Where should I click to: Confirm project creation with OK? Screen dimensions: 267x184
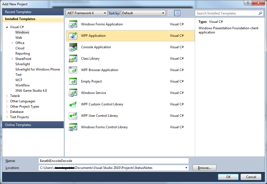pyautogui.click(x=228, y=177)
